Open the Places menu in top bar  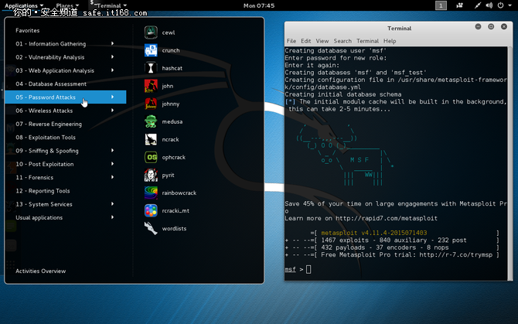67,5
